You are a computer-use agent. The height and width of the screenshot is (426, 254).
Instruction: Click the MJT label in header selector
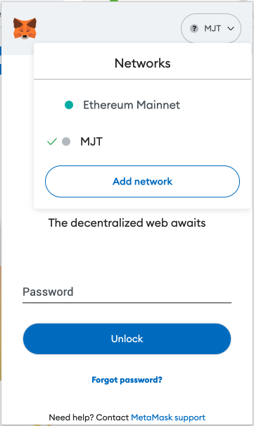pyautogui.click(x=212, y=29)
